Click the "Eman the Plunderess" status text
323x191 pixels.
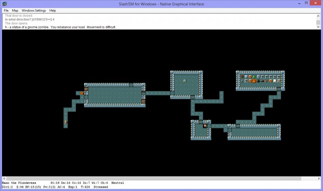point(19,183)
